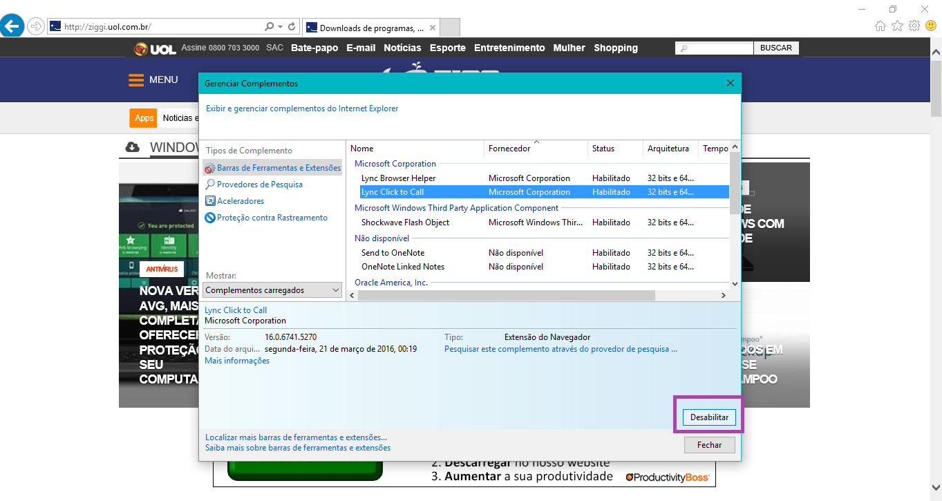Click the ProductivityBoss ad logo
The image size is (942, 501).
click(666, 477)
